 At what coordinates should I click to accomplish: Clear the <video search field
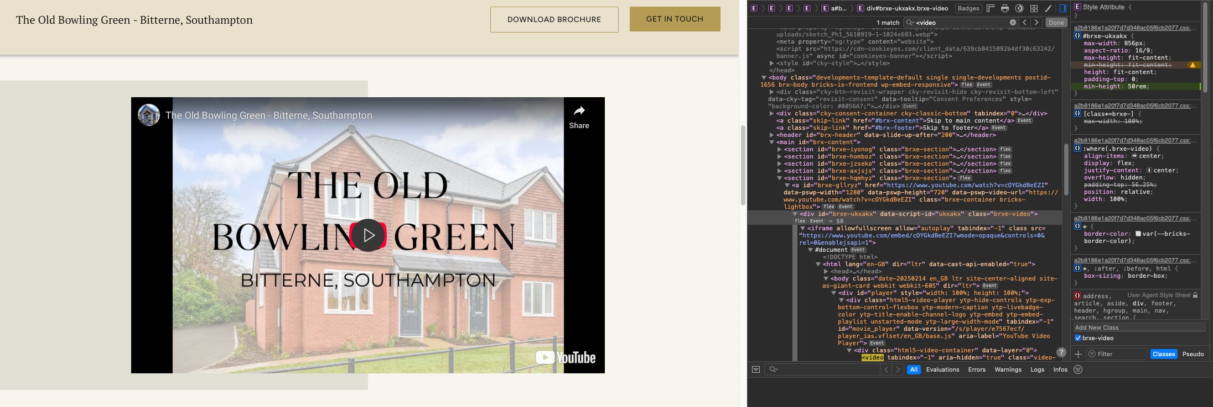[1013, 23]
